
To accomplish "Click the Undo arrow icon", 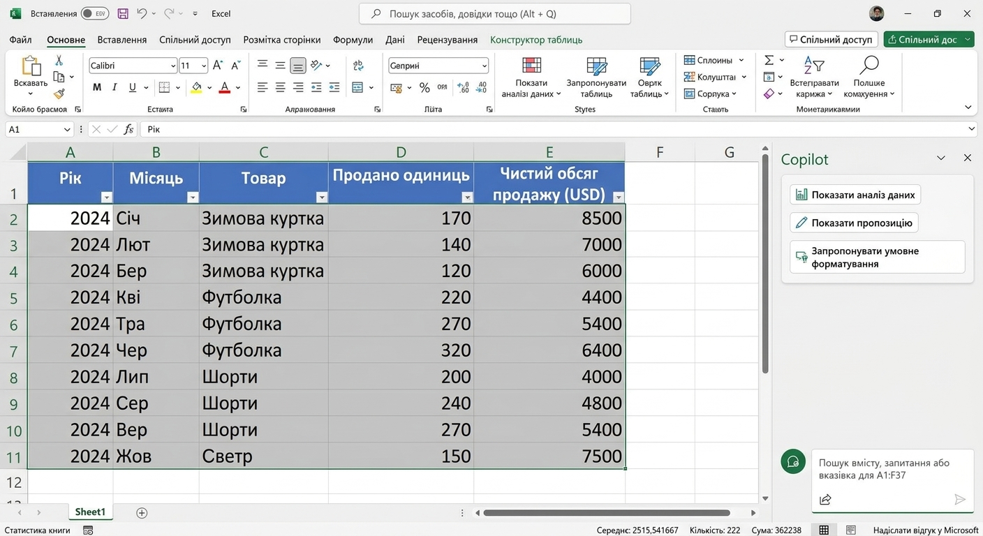I will (142, 13).
